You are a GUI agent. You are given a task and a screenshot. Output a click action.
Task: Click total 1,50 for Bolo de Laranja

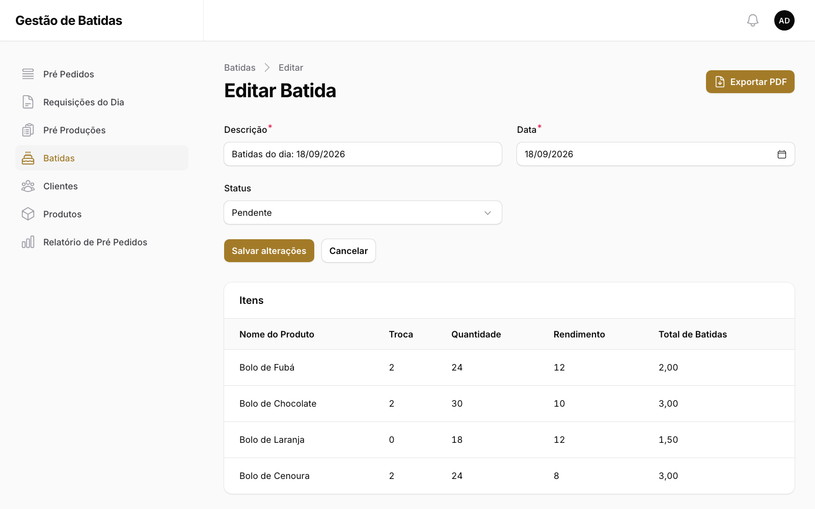[x=668, y=440]
